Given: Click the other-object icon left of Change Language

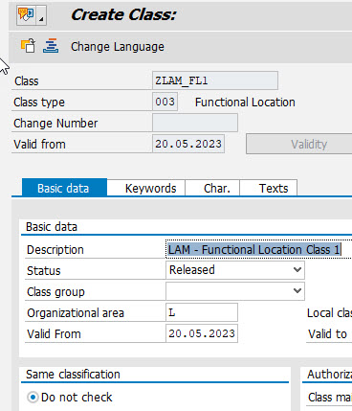Looking at the screenshot, I should click(x=28, y=46).
